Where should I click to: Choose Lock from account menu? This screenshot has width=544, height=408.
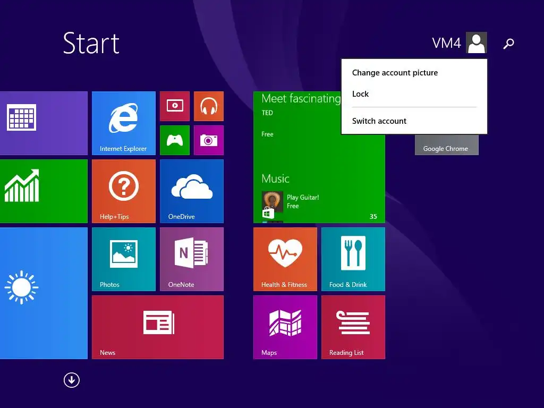click(x=414, y=93)
